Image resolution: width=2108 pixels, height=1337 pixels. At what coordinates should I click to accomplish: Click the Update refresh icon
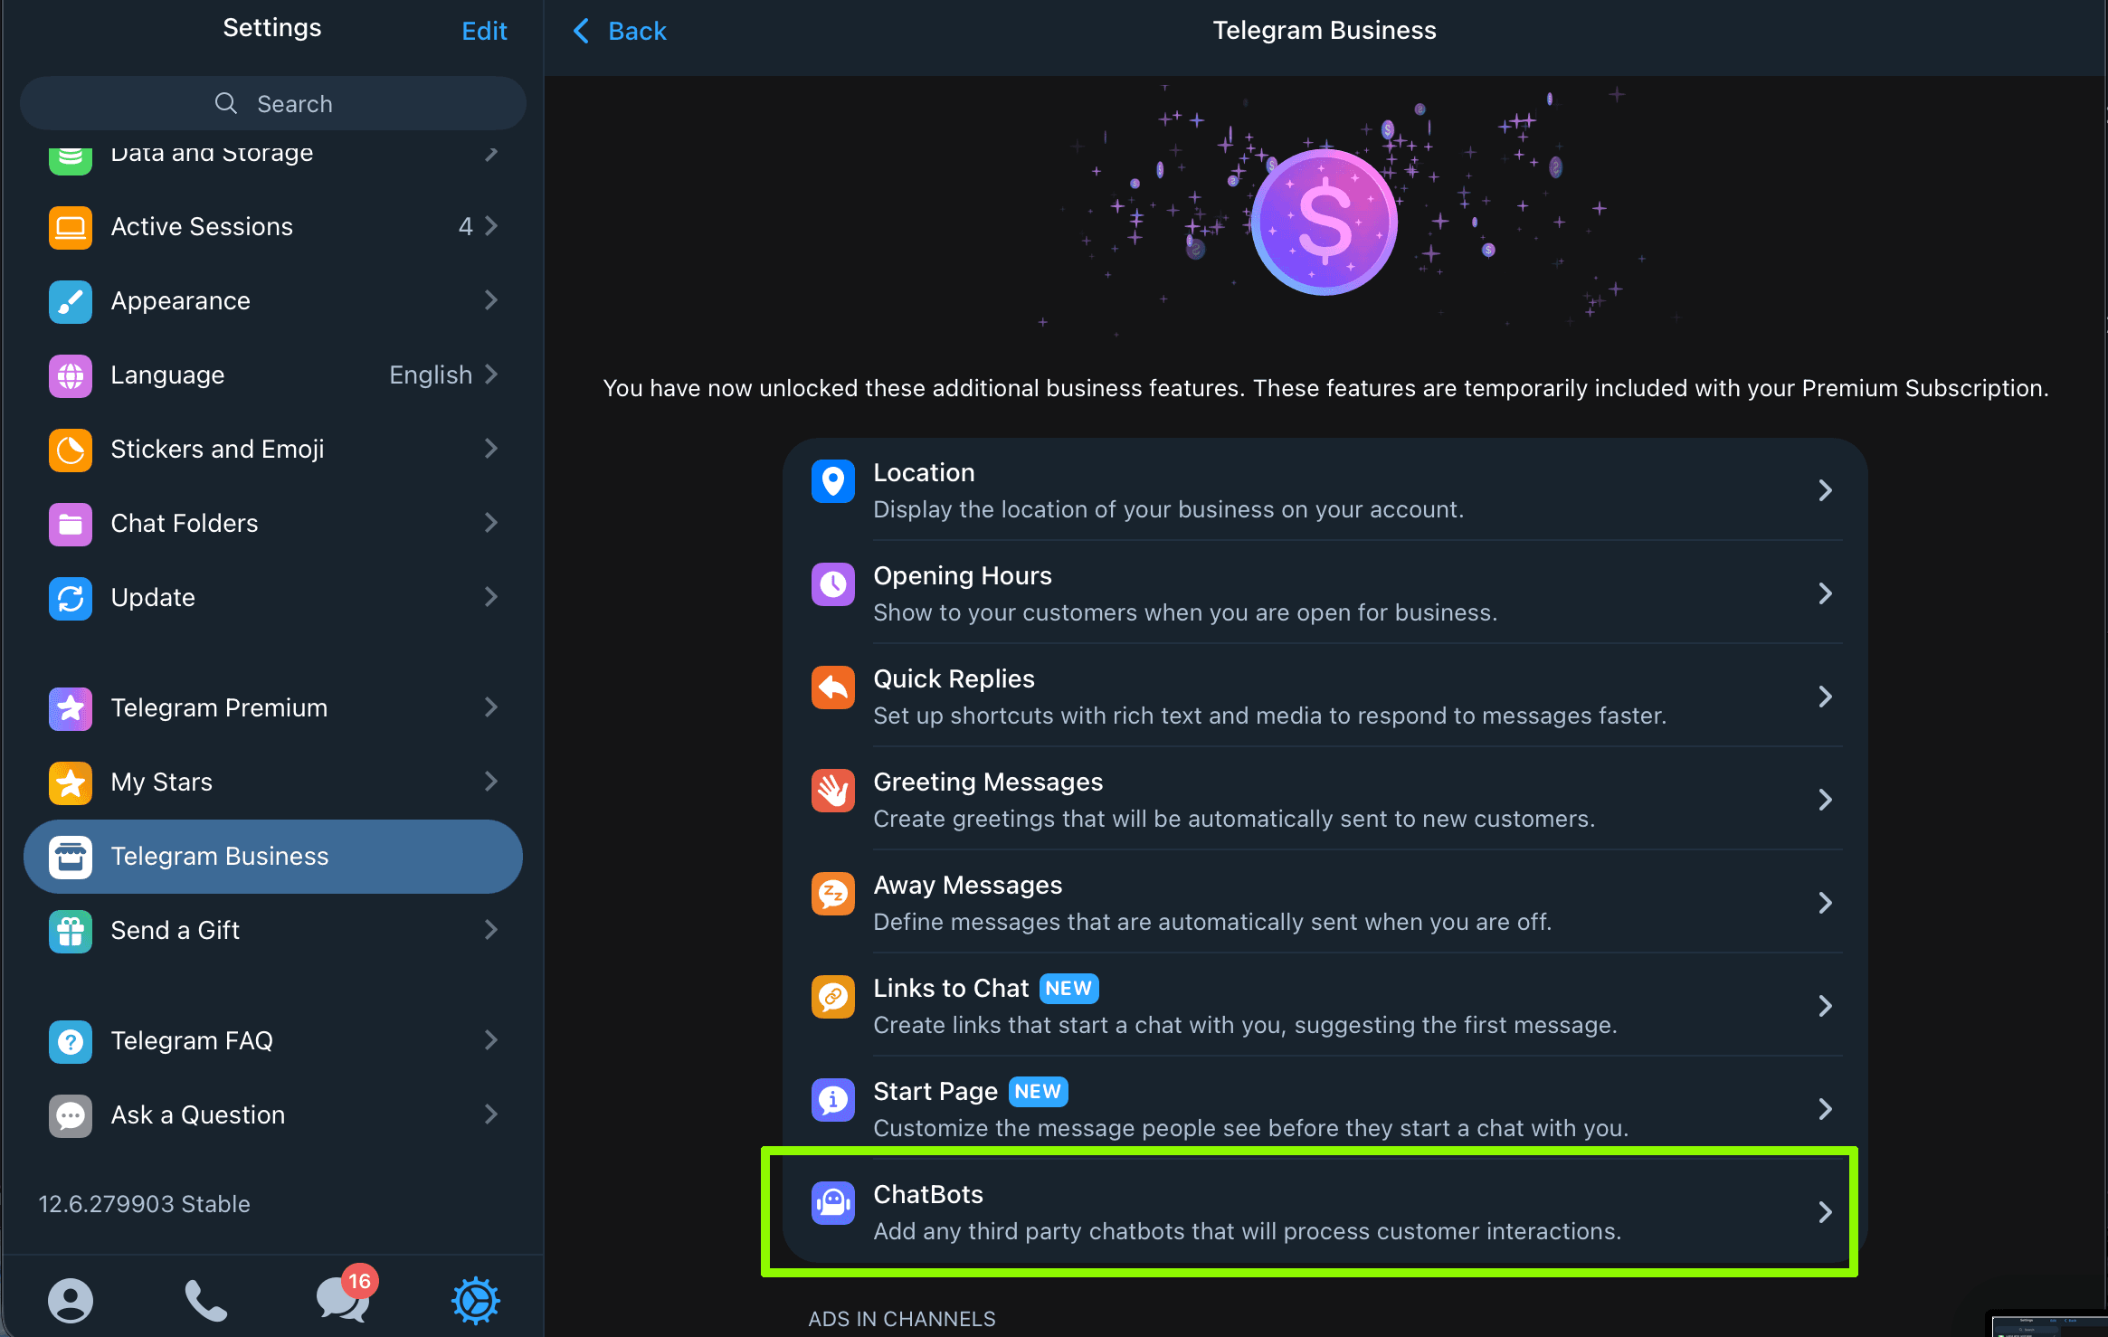tap(71, 598)
